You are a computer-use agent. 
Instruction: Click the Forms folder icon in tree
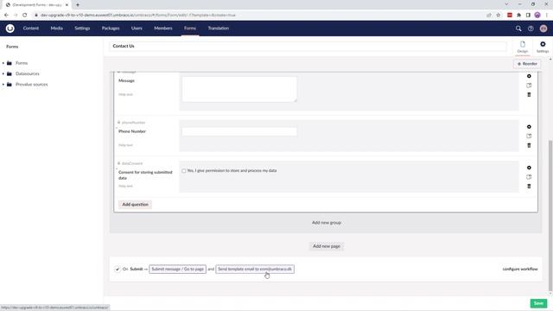[x=10, y=63]
